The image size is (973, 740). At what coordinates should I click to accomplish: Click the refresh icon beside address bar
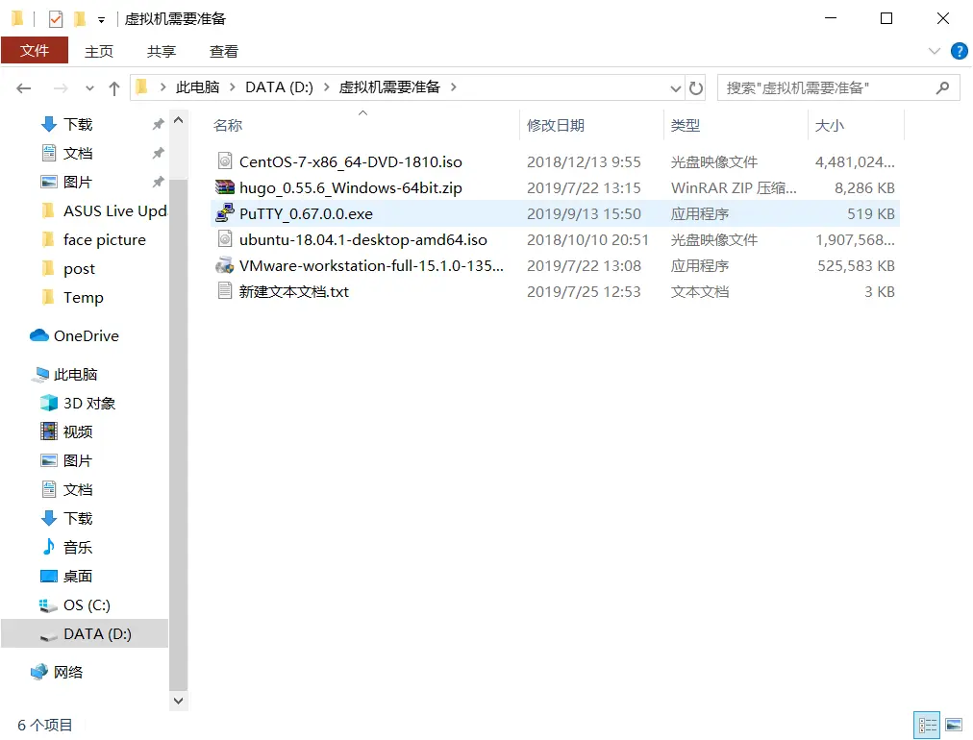696,88
